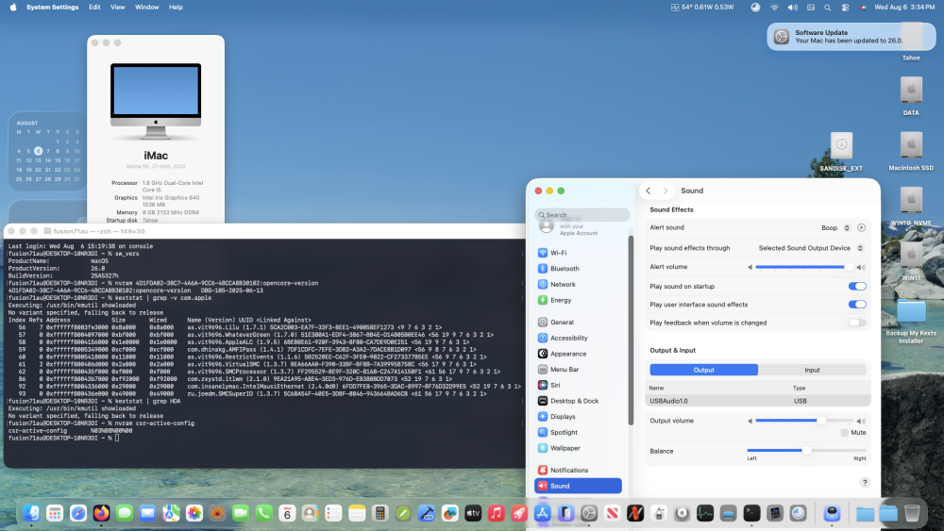Click date and time in menu bar
944x531 pixels.
(904, 8)
